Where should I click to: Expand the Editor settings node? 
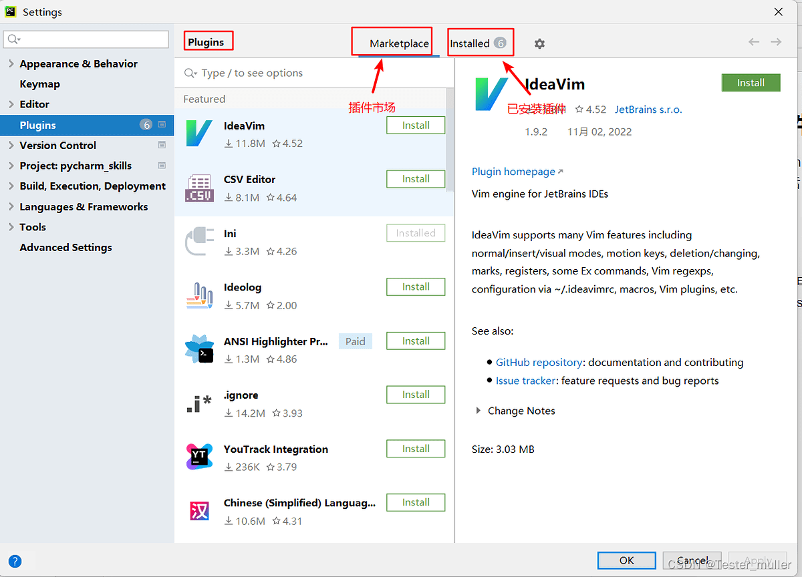(x=11, y=104)
